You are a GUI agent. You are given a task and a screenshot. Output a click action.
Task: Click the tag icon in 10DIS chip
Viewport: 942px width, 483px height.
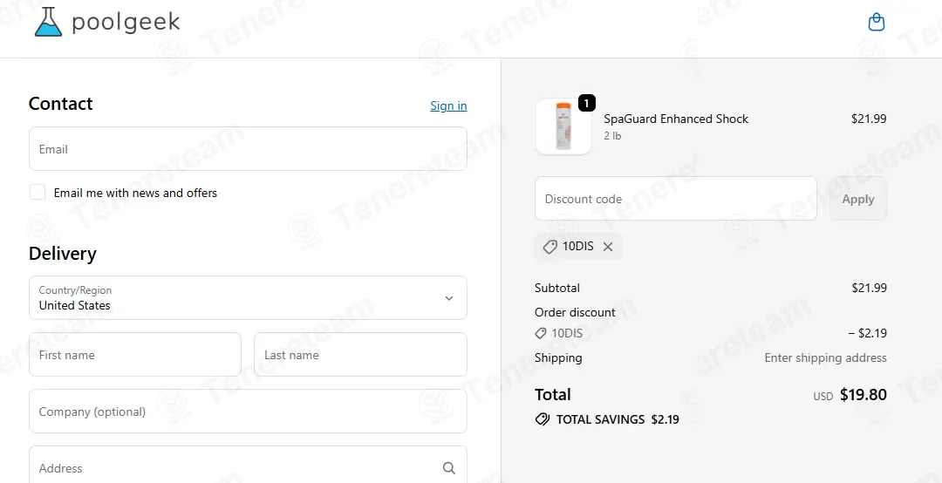coord(549,247)
